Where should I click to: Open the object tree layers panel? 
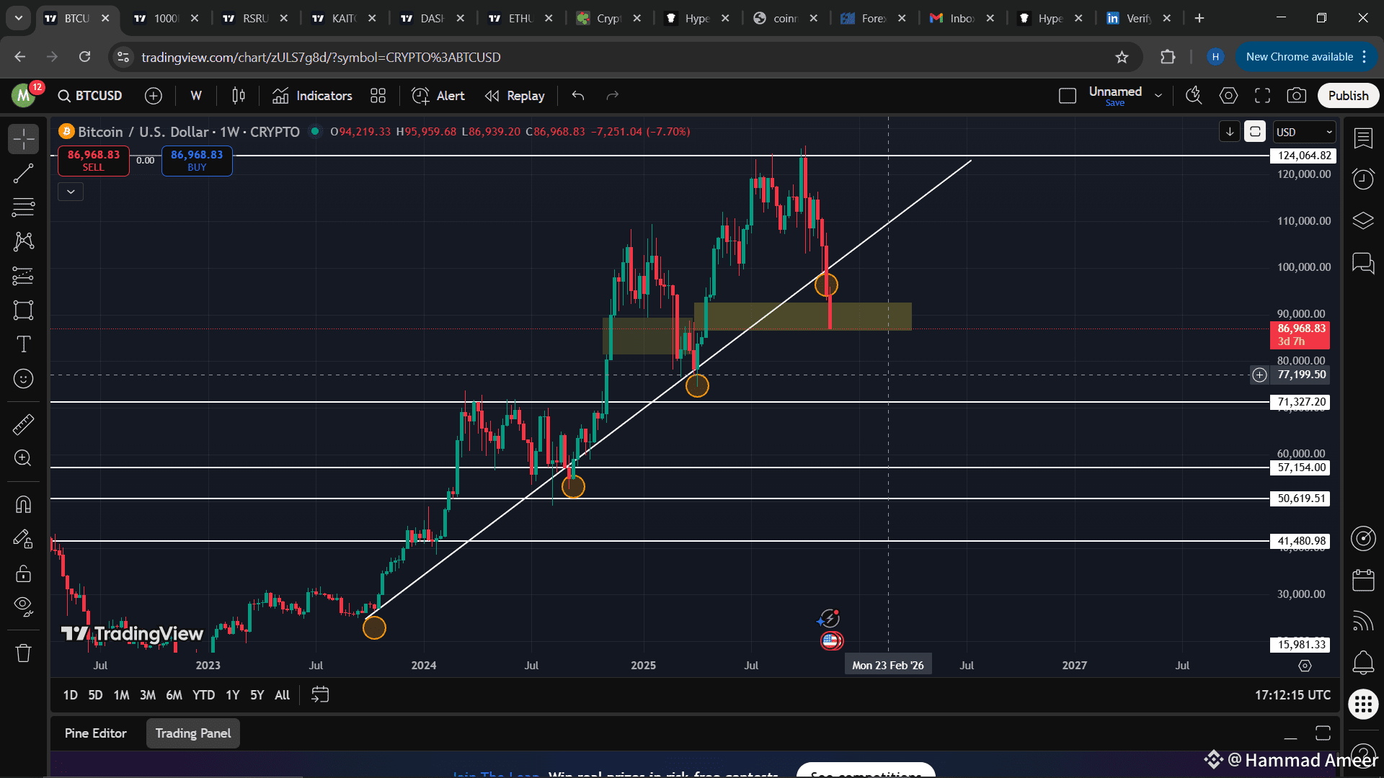click(1363, 220)
